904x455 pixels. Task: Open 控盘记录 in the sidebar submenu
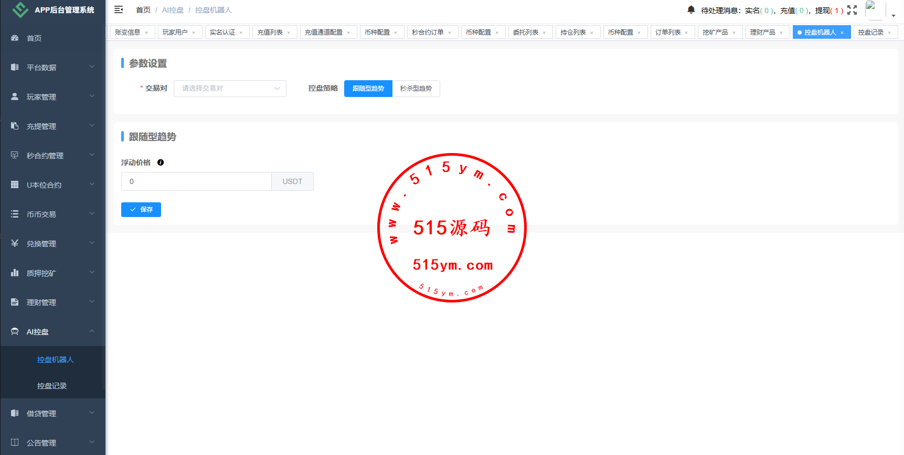[x=52, y=386]
